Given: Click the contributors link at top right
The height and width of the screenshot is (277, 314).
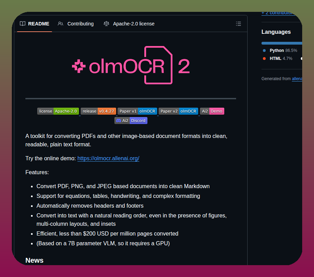Looking at the screenshot, I should (278, 13).
